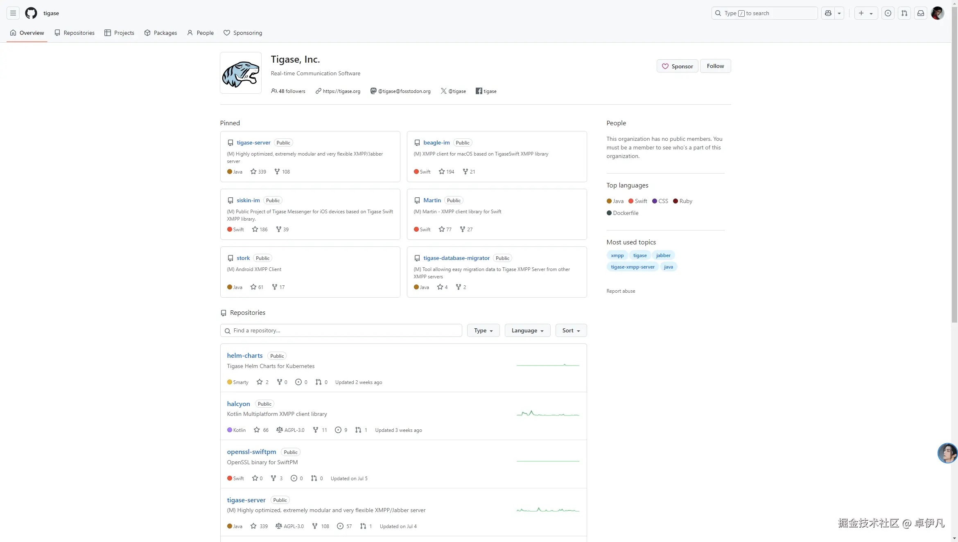Filter by Ruby in Top languages
Image resolution: width=958 pixels, height=542 pixels.
point(682,201)
